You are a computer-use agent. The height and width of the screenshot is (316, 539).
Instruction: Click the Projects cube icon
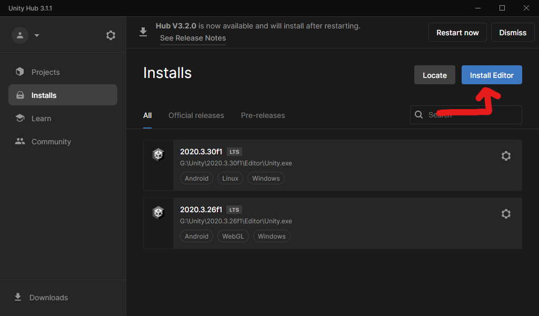[20, 72]
